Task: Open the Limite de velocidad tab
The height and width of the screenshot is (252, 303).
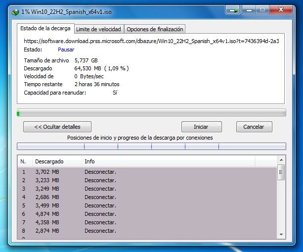Action: (99, 29)
